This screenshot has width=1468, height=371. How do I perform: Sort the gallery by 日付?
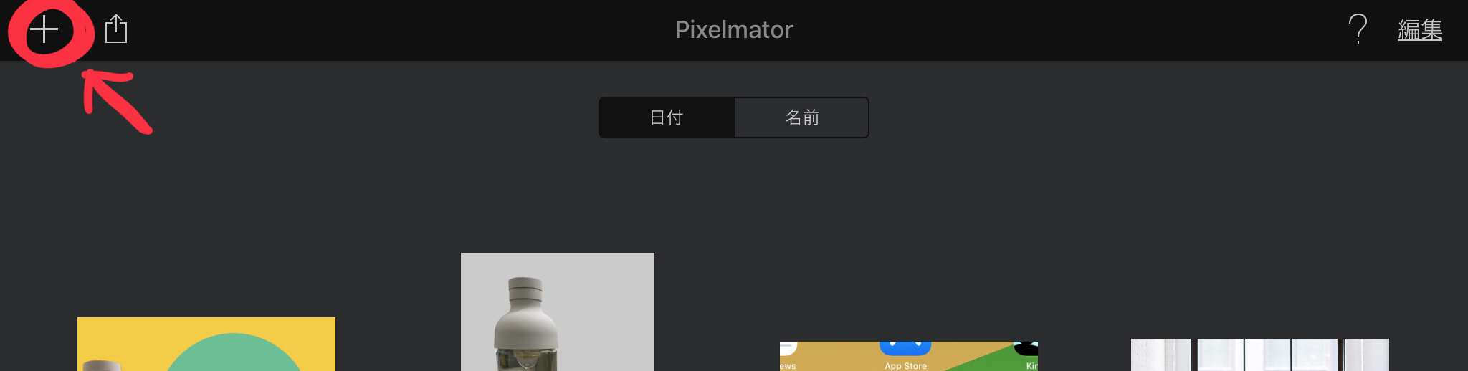[667, 117]
